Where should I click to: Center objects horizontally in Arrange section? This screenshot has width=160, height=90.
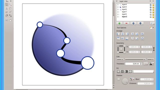pyautogui.click(x=122, y=34)
